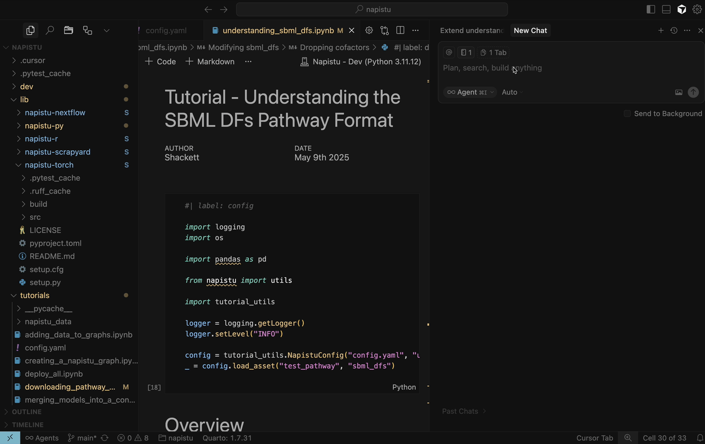Open remote window icon in status bar
The width and height of the screenshot is (705, 444).
click(x=10, y=438)
